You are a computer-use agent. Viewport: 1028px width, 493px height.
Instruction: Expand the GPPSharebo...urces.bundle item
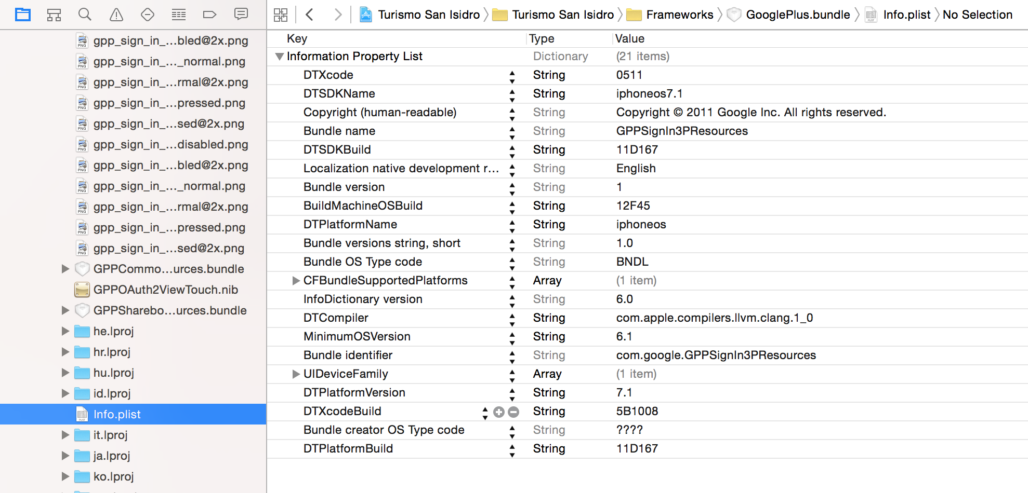(65, 310)
